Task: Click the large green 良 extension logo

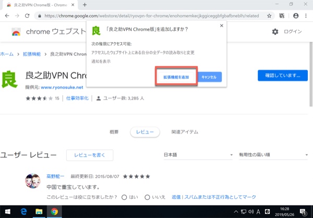Action: (9, 79)
